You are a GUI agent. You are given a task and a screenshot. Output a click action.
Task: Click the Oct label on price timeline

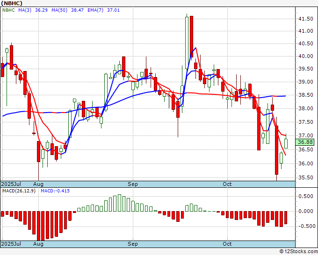click(x=227, y=184)
